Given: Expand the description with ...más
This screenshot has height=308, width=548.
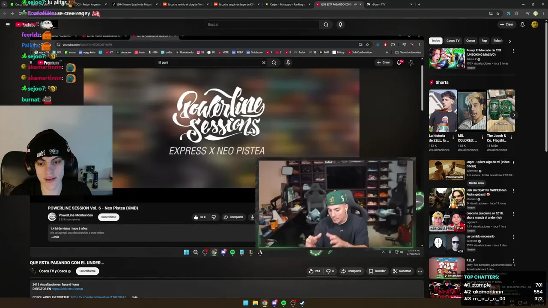Looking at the screenshot, I should tap(135, 297).
